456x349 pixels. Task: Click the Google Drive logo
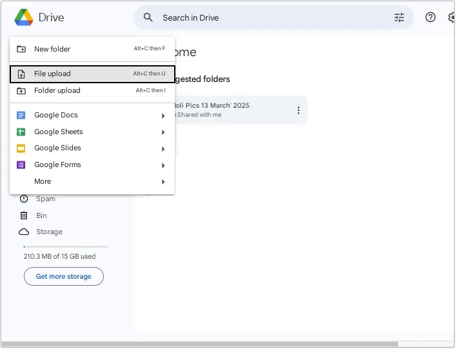pyautogui.click(x=24, y=17)
